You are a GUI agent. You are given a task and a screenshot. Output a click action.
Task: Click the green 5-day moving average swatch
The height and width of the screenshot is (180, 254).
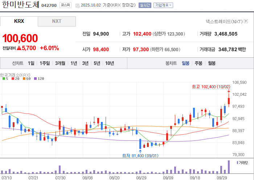pyautogui.click(x=4, y=79)
